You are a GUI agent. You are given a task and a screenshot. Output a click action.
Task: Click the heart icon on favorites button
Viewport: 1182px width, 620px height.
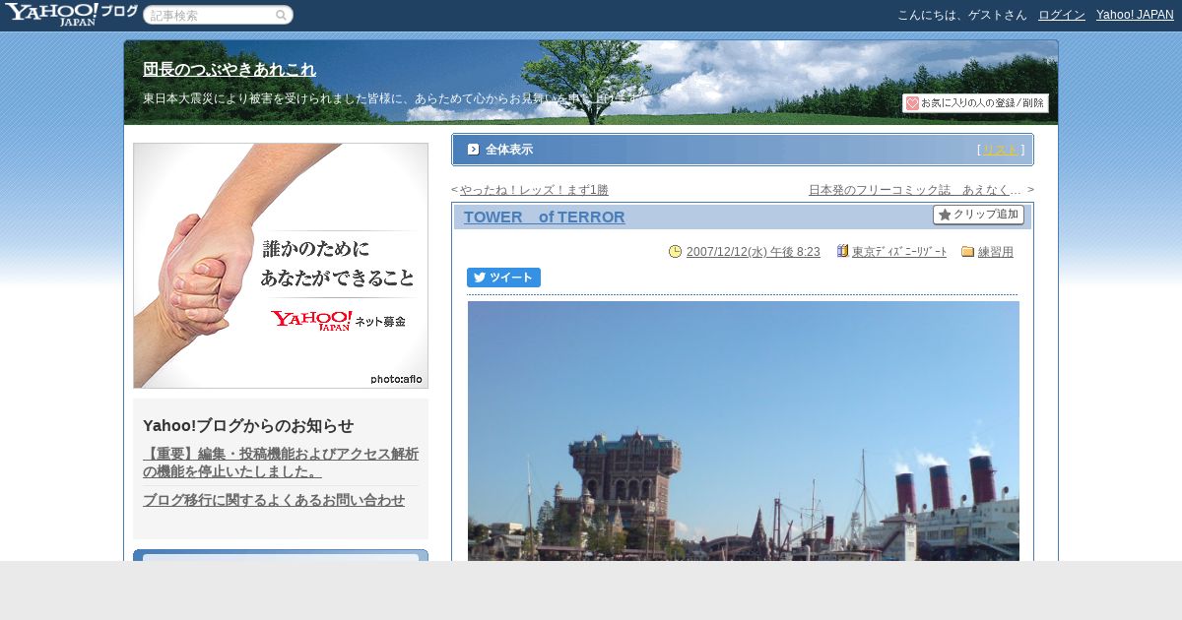(912, 103)
